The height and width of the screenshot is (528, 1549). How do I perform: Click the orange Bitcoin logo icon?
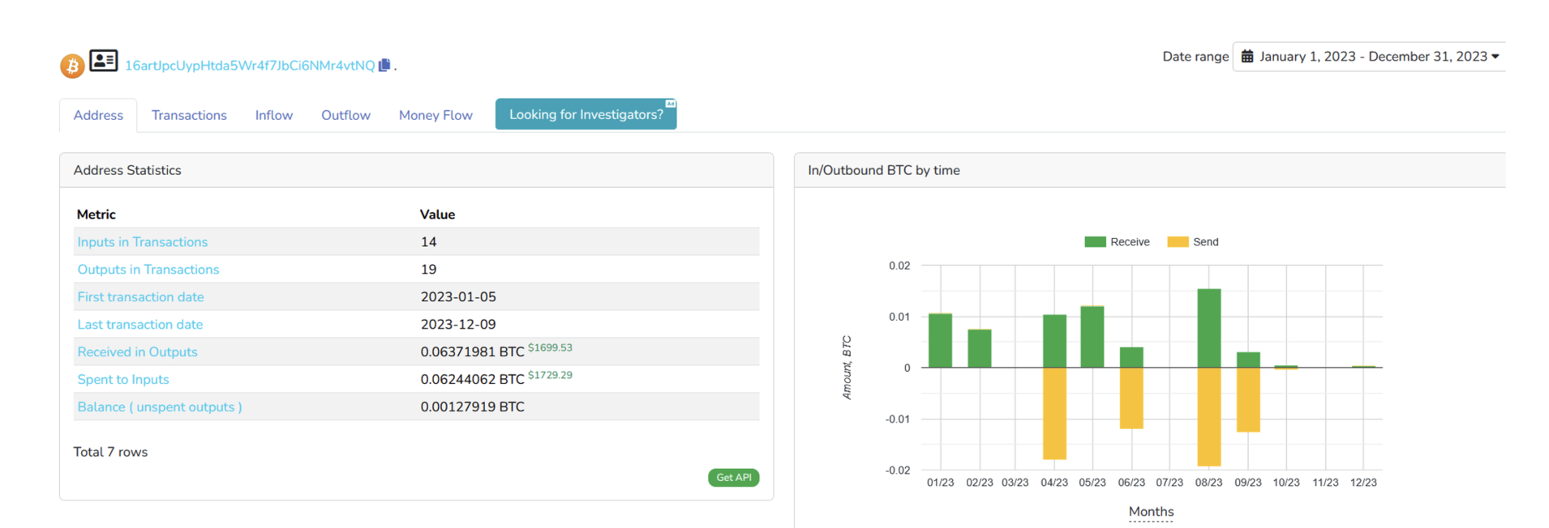coord(72,66)
